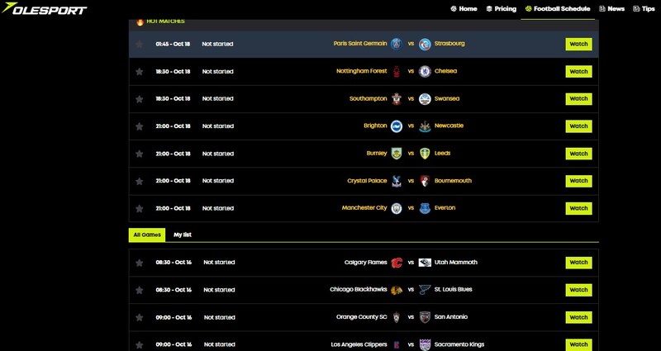Watch the Manchester City vs Everton match
Image resolution: width=661 pixels, height=351 pixels.
point(578,208)
